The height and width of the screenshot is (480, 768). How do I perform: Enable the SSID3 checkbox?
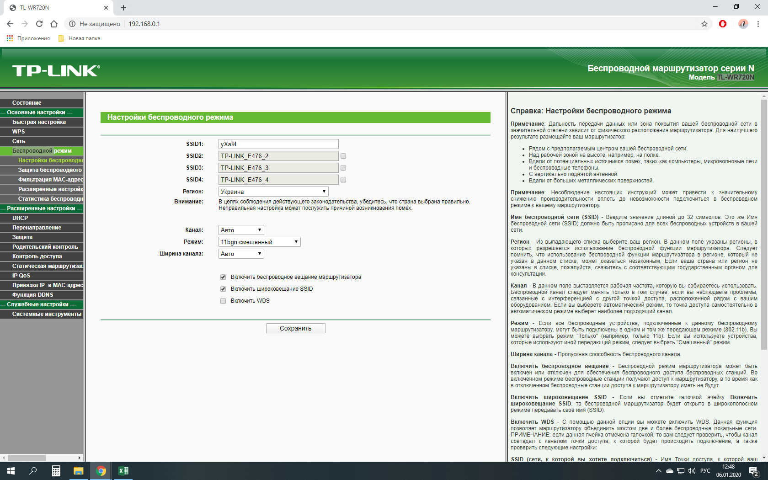pyautogui.click(x=343, y=168)
